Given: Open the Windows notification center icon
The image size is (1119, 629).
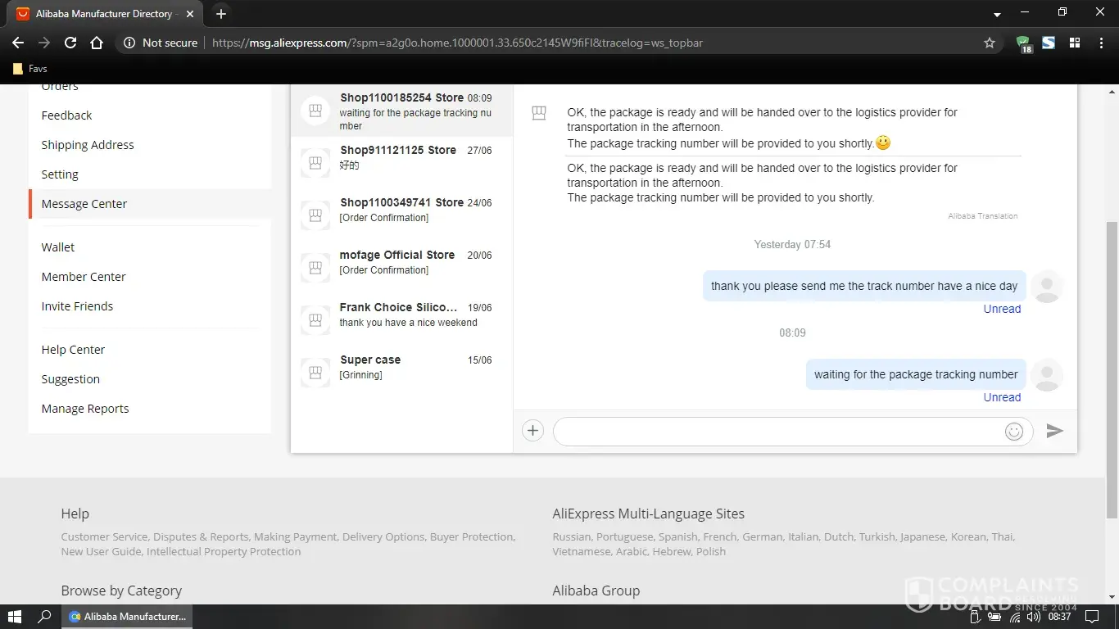Looking at the screenshot, I should (1091, 617).
